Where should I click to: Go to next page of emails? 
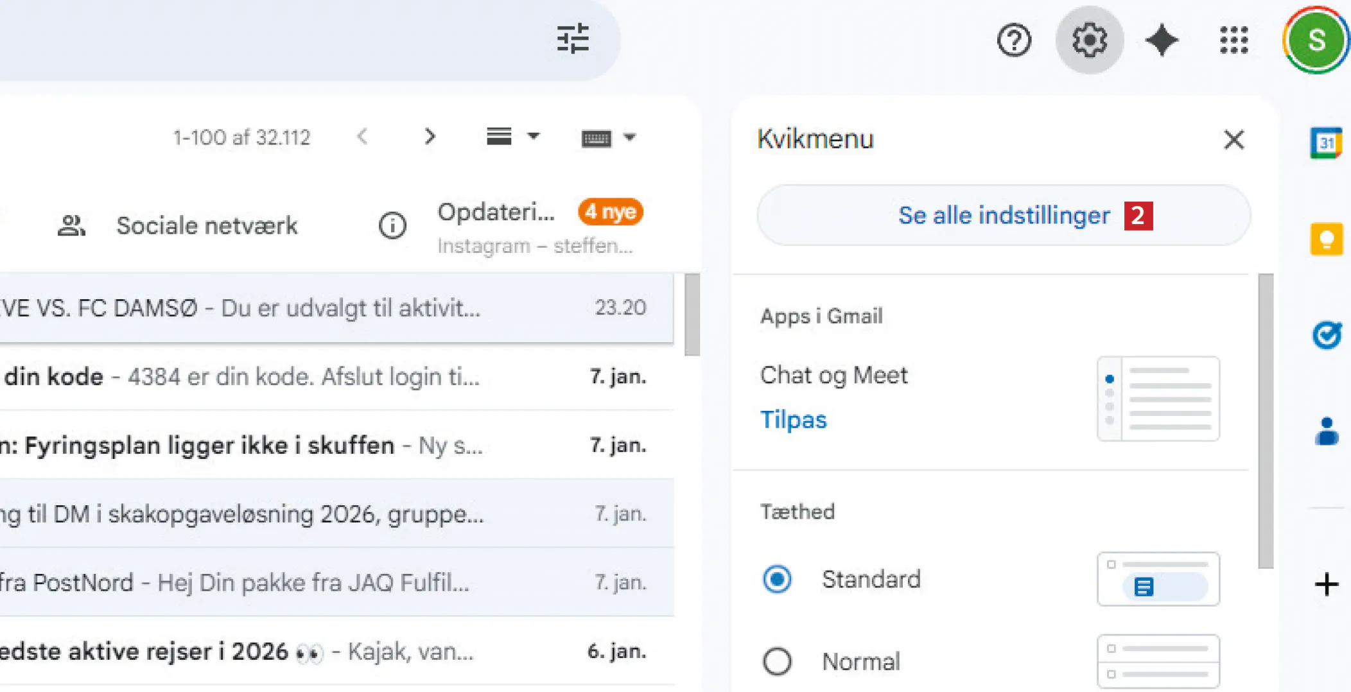430,137
